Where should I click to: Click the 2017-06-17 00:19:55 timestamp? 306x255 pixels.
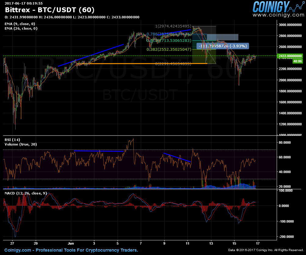click(24, 3)
